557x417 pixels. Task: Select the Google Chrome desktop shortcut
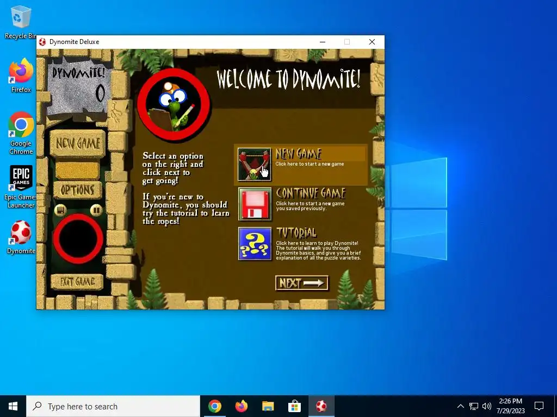[x=21, y=134]
